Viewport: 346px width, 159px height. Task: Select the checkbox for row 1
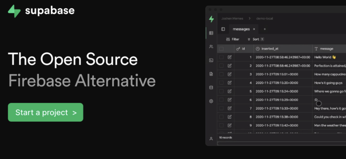221,57
